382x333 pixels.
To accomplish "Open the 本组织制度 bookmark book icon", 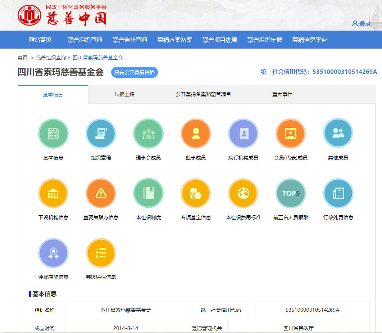I will [x=148, y=193].
